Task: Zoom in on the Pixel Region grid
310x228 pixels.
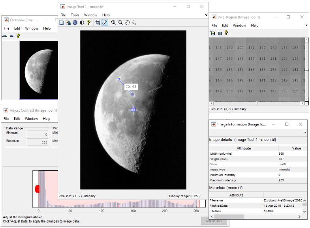Action: [213, 33]
